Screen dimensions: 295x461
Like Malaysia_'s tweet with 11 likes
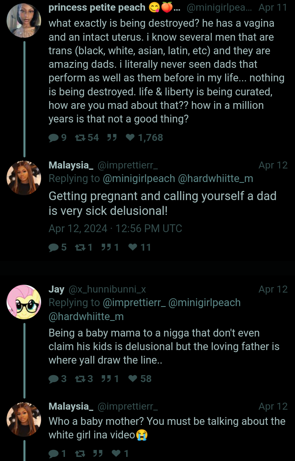133,247
